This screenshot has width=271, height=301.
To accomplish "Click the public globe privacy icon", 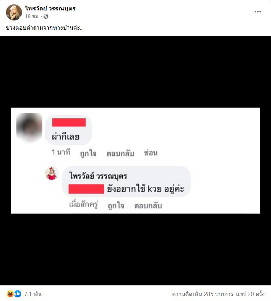I will (46, 17).
